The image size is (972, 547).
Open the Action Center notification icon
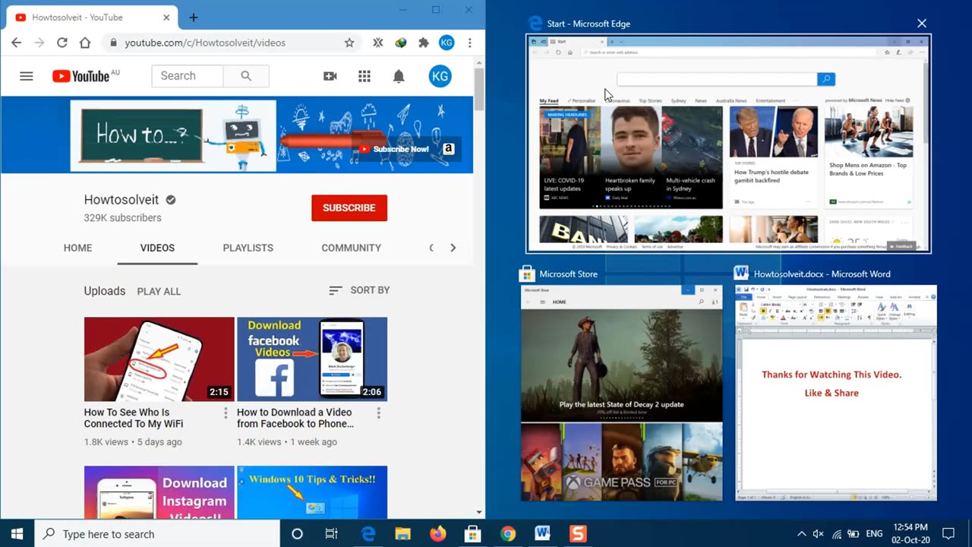948,534
